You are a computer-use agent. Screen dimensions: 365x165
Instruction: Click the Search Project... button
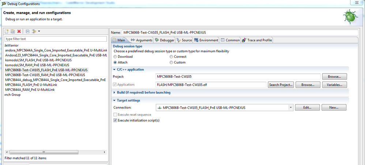click(281, 85)
